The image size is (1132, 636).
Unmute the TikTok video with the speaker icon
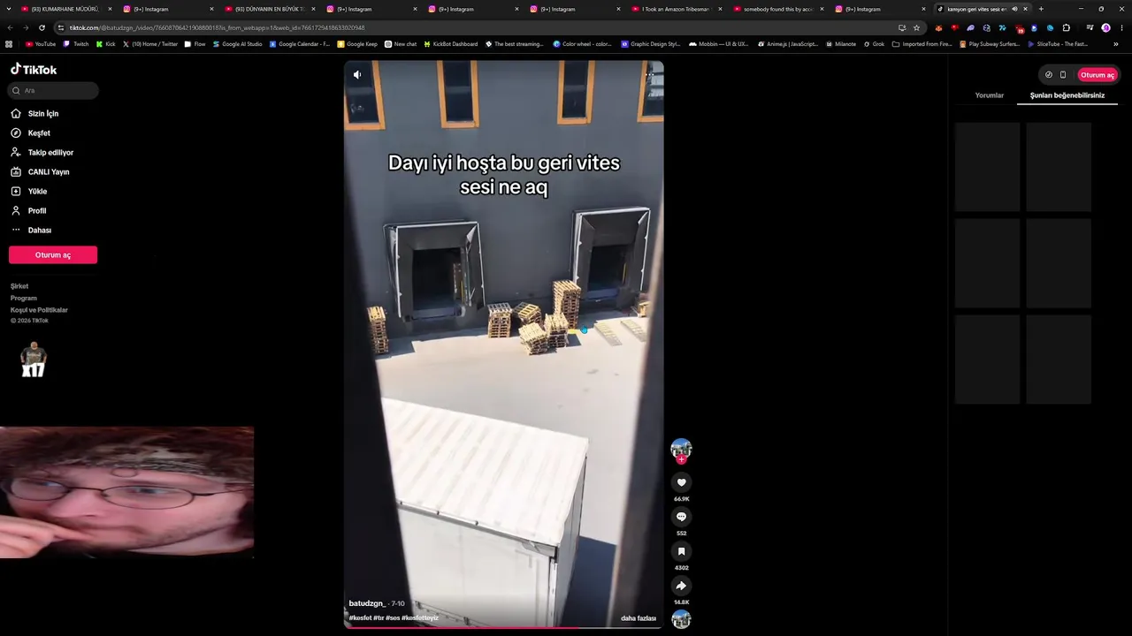357,75
